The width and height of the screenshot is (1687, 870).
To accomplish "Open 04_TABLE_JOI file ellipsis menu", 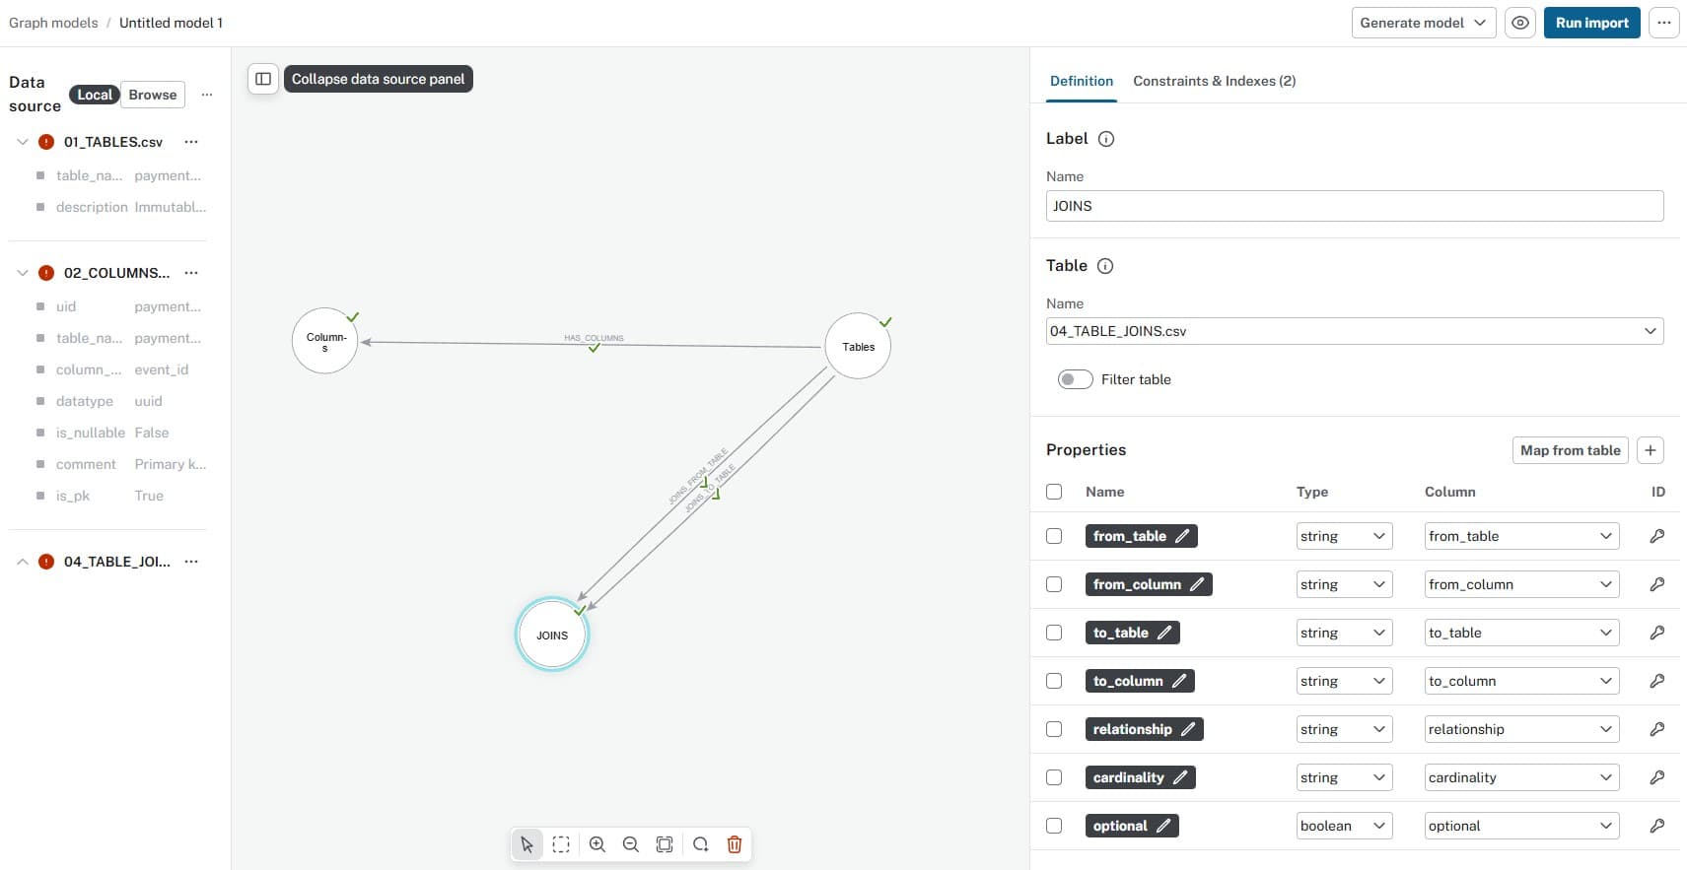I will (x=191, y=562).
